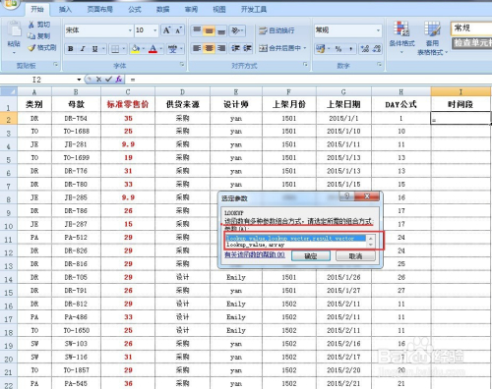Click the increase decimal icon
The width and height of the screenshot is (492, 389).
tap(365, 49)
